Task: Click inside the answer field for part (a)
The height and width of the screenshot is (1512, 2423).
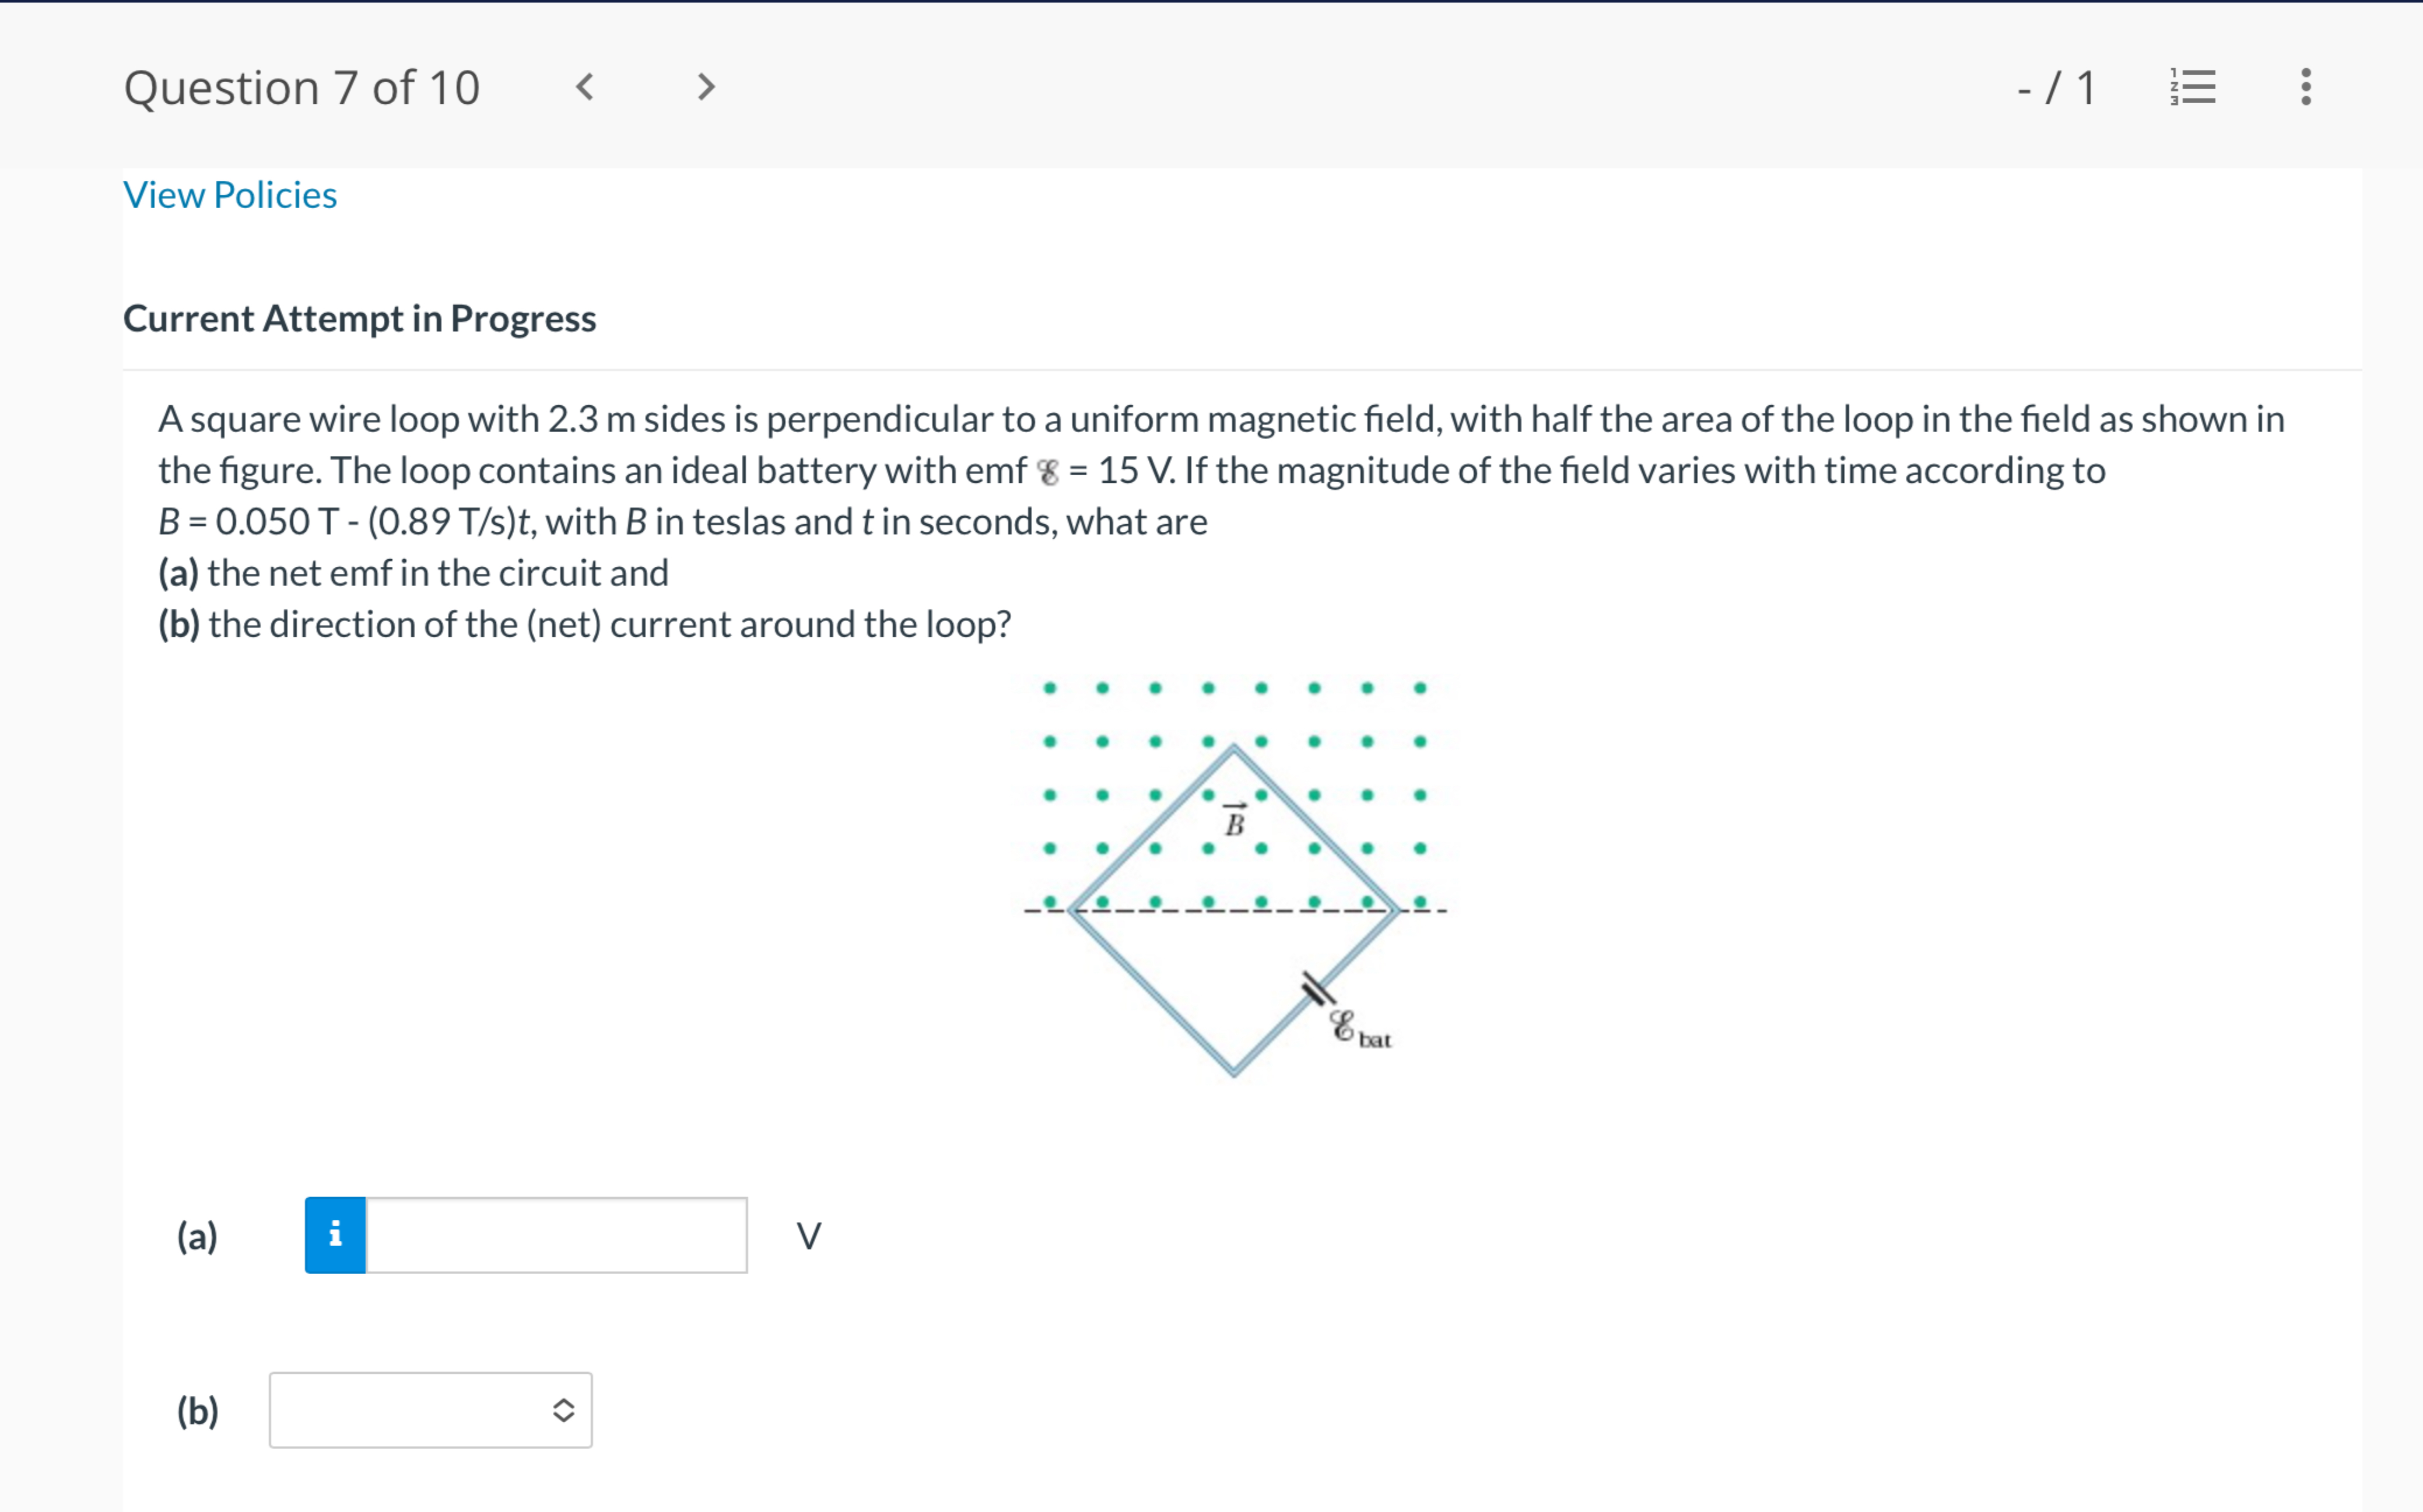Action: coord(556,1236)
